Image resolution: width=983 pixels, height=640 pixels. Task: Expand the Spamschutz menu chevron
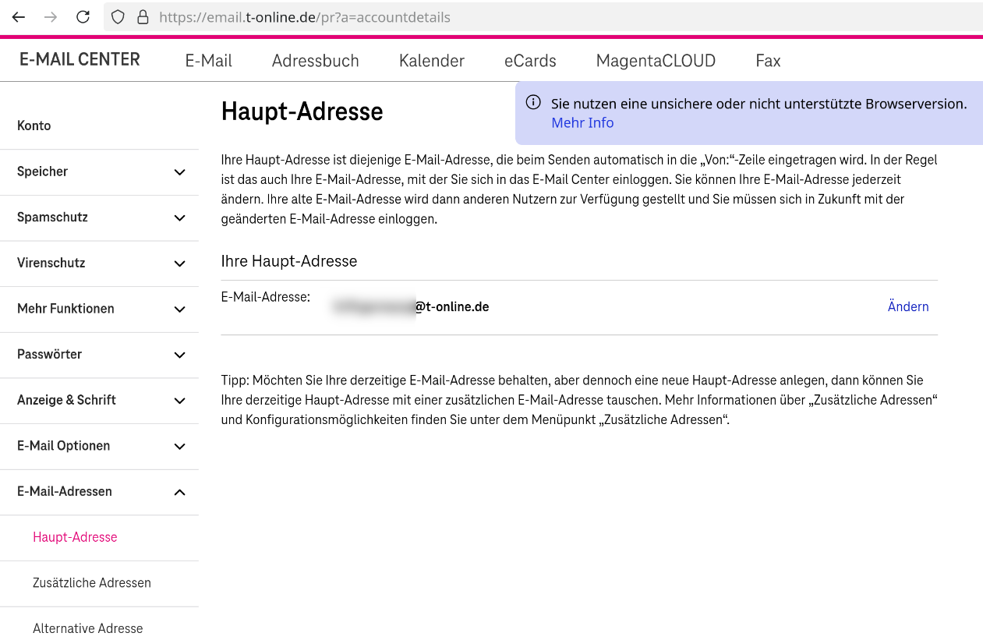click(179, 217)
